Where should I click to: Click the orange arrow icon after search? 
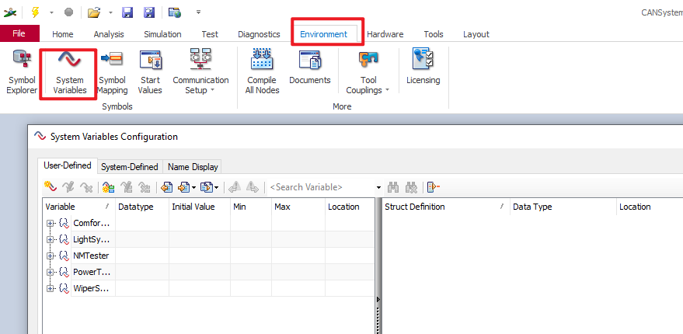click(x=434, y=187)
